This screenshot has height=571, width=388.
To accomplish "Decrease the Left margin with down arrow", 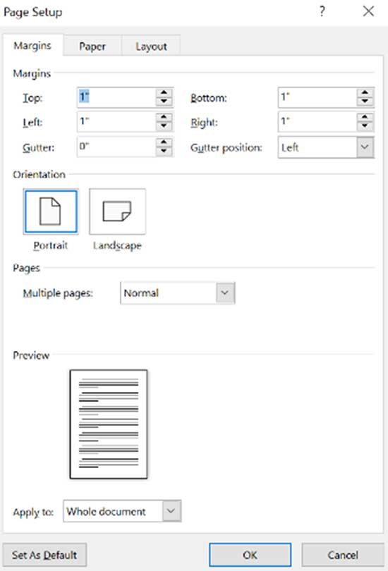I will pyautogui.click(x=164, y=126).
